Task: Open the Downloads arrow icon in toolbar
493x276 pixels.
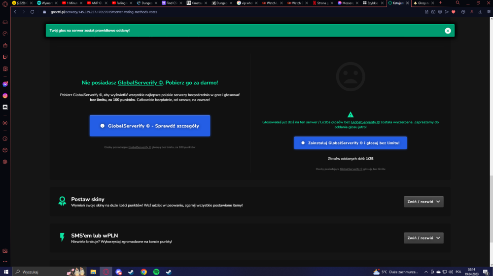Action: pos(480,12)
